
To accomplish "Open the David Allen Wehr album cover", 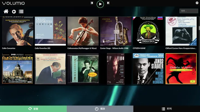I will click(x=116, y=69).
